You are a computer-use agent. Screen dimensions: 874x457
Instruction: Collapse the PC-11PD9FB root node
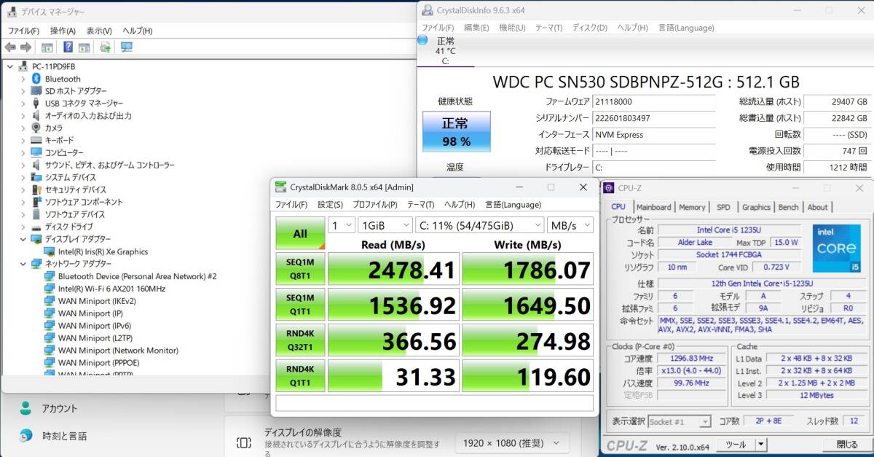pyautogui.click(x=9, y=66)
